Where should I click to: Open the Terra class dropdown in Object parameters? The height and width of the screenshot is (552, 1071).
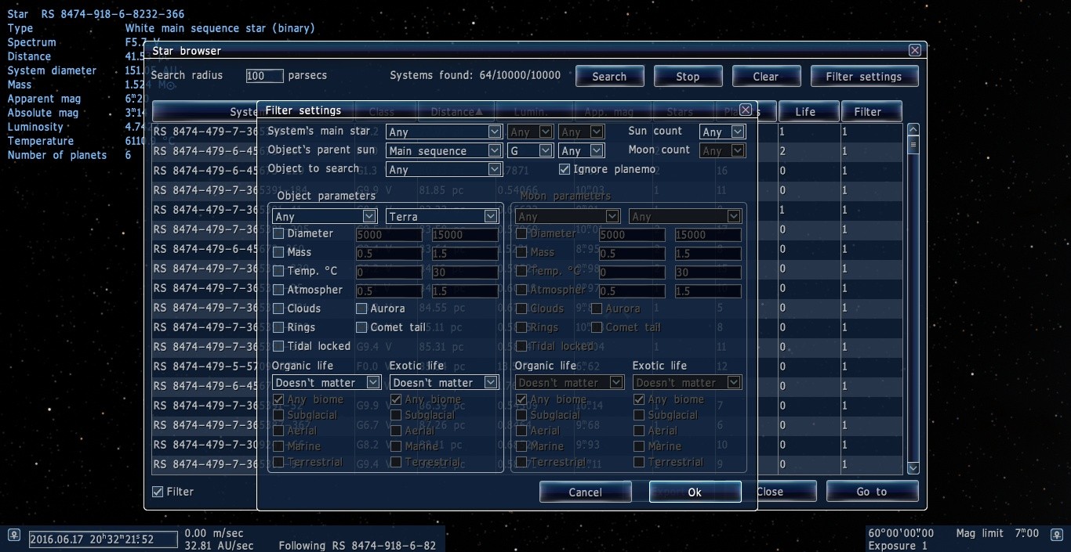pos(442,216)
